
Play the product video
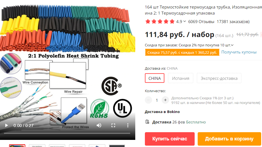(6, 125)
